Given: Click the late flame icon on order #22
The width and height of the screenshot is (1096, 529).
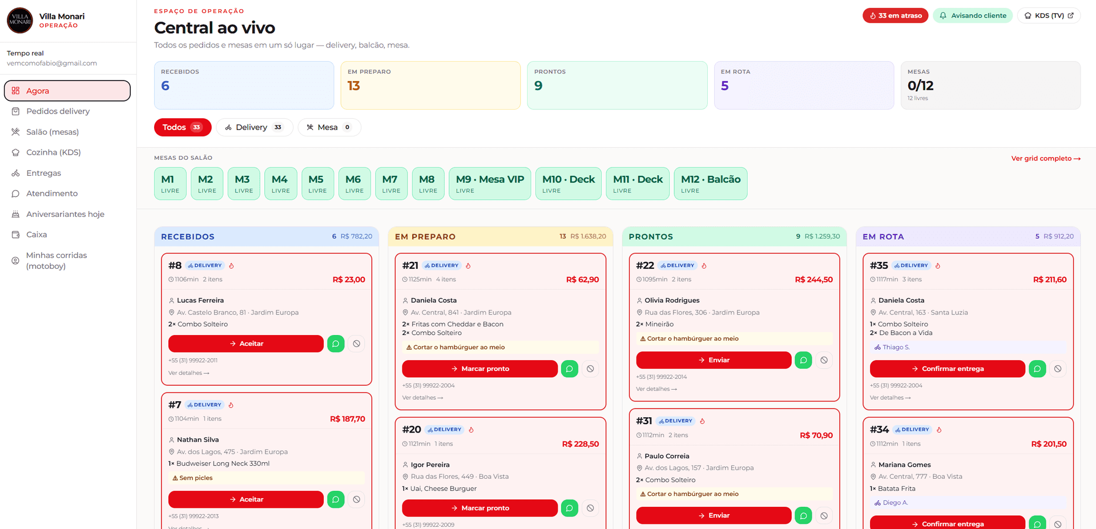Looking at the screenshot, I should [x=704, y=265].
